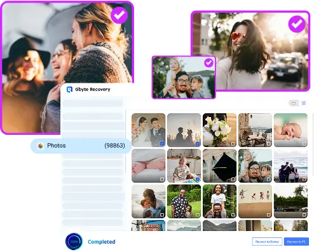This screenshot has width=314, height=252.
Task: Click the Completed status label
Action: tap(102, 242)
